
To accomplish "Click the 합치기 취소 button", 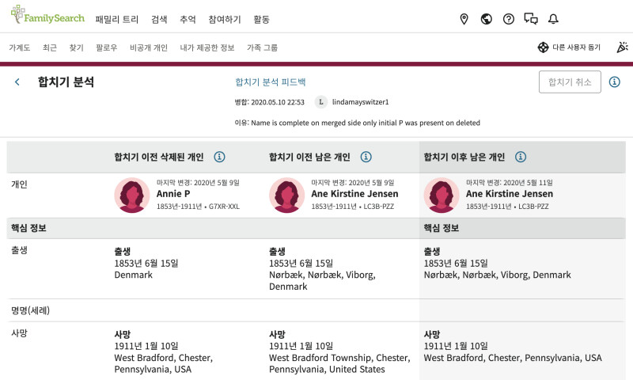I will (x=570, y=82).
